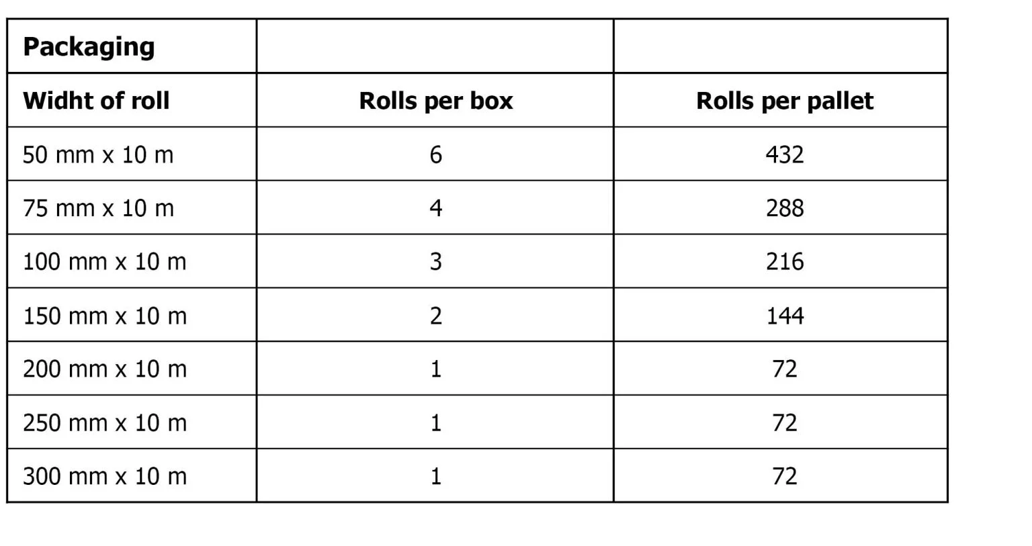Click the 300 mm x 10 m row label
This screenshot has height=546, width=1032.
pos(105,476)
